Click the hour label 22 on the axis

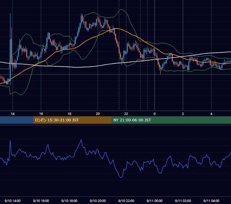coord(126,114)
